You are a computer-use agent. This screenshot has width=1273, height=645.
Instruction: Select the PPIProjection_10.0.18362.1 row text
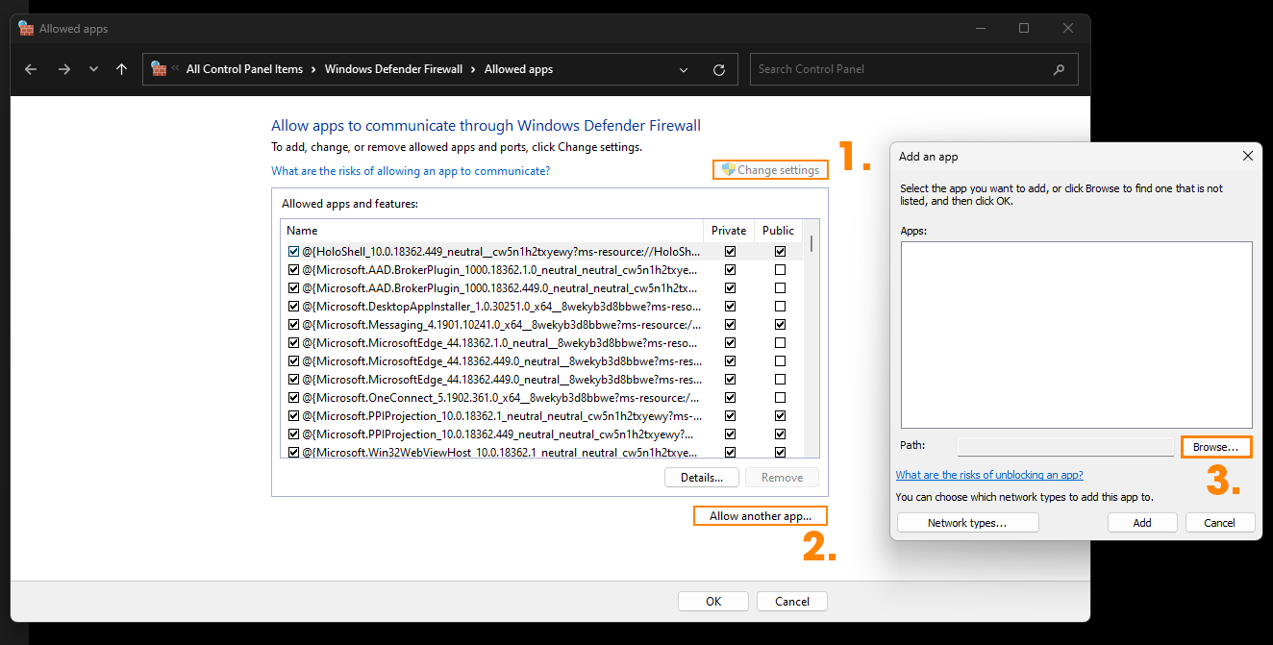click(502, 416)
